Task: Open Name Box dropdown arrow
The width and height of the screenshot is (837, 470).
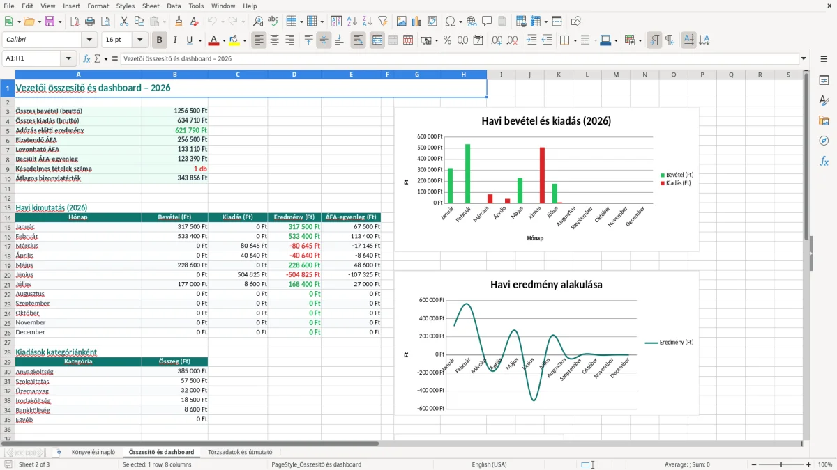Action: point(68,59)
